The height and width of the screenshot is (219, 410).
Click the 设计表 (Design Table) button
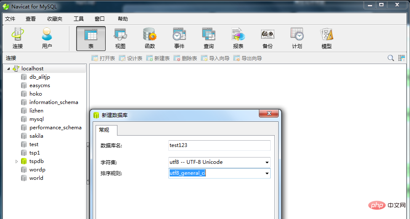[x=130, y=58]
